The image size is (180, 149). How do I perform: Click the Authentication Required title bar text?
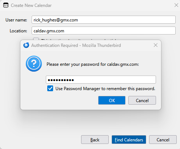click(x=76, y=45)
